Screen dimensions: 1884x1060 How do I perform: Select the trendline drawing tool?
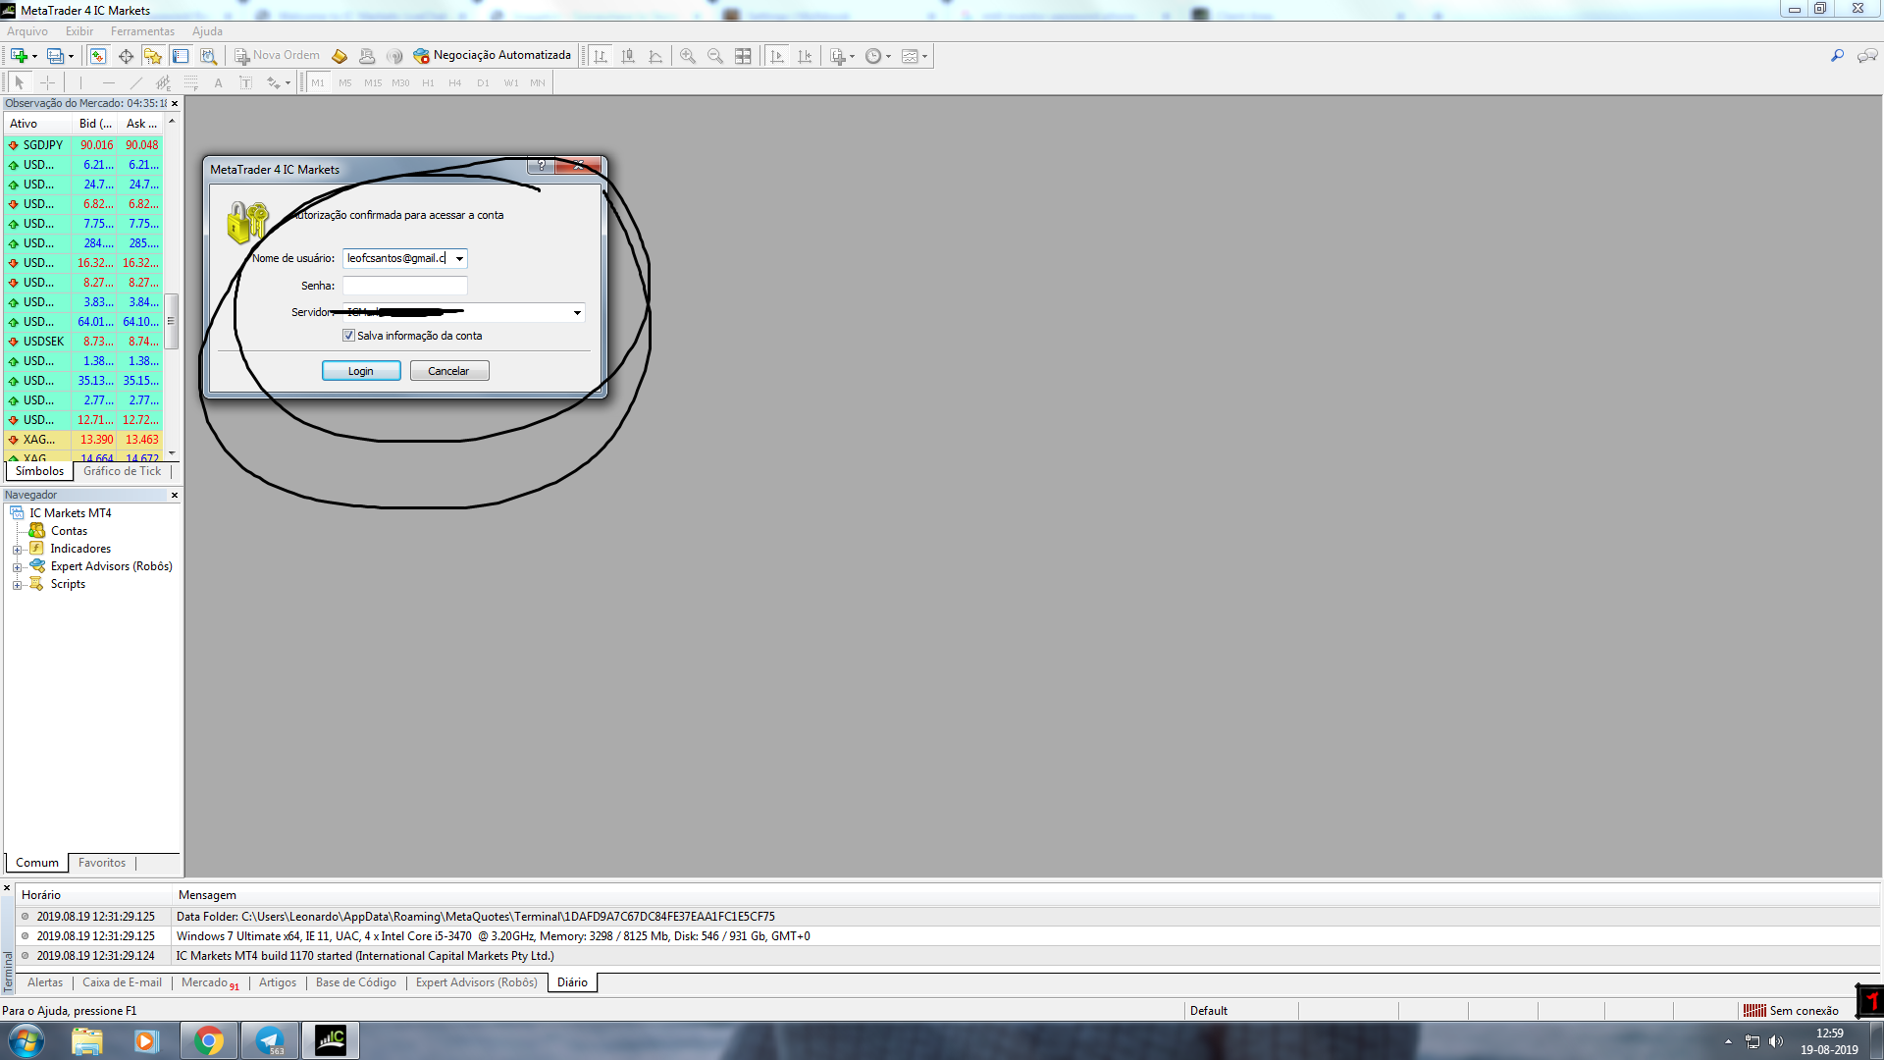click(136, 83)
